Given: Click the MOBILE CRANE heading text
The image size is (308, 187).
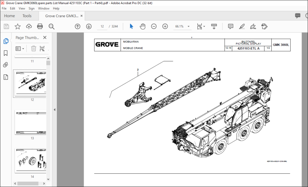Looking at the screenshot, I should [133, 48].
